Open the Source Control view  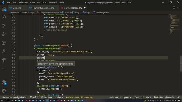[x=4, y=26]
